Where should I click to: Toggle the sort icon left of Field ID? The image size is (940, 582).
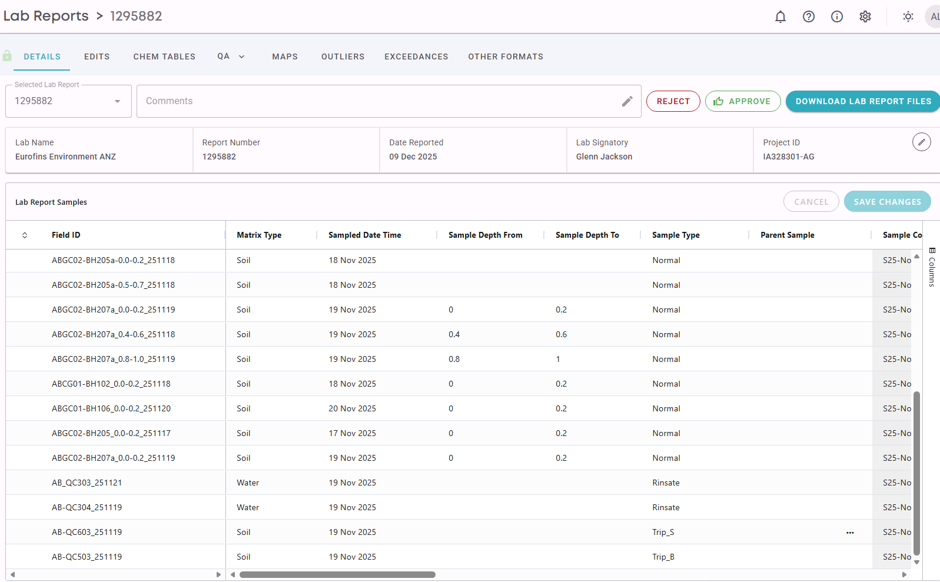coord(25,235)
